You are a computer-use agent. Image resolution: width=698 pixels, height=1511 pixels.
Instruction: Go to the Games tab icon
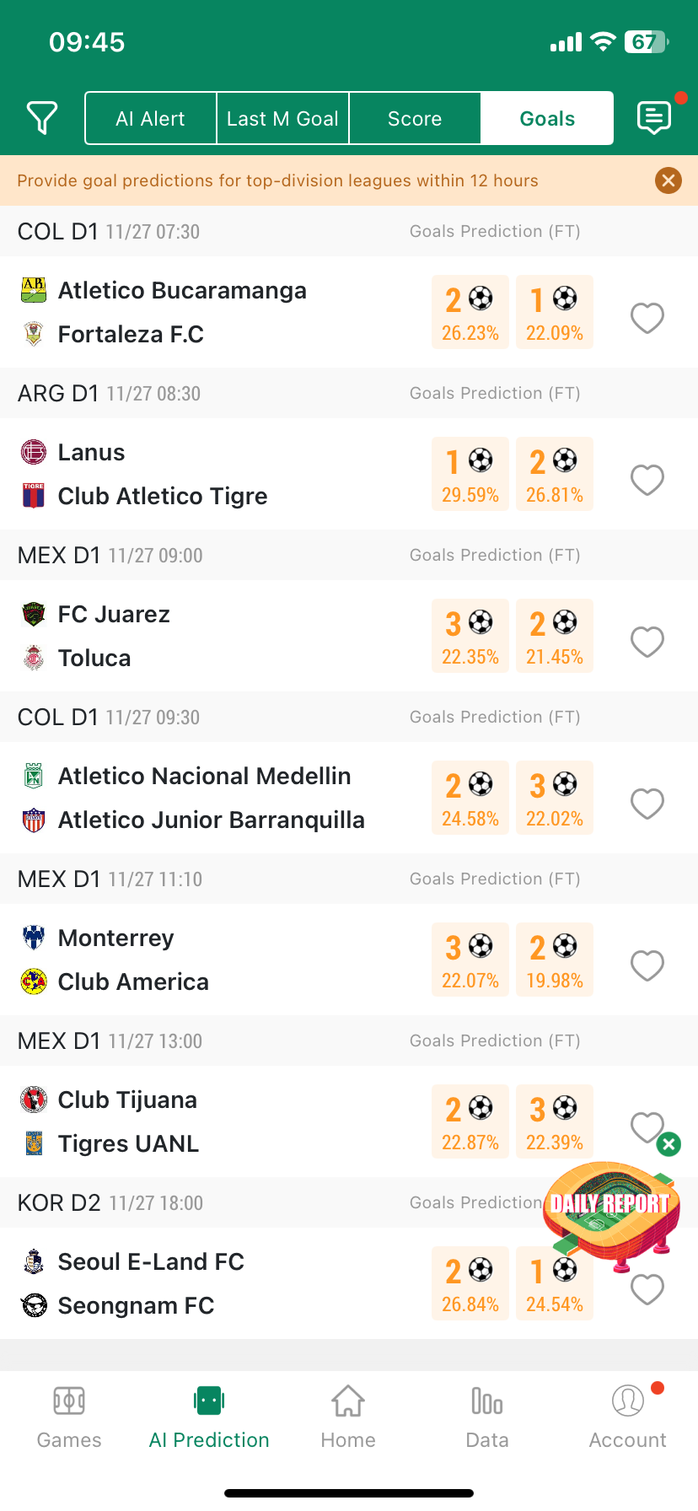[x=69, y=1401]
